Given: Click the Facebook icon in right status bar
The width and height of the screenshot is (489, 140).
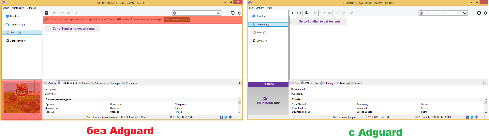Looking at the screenshot, I should pos(467,117).
